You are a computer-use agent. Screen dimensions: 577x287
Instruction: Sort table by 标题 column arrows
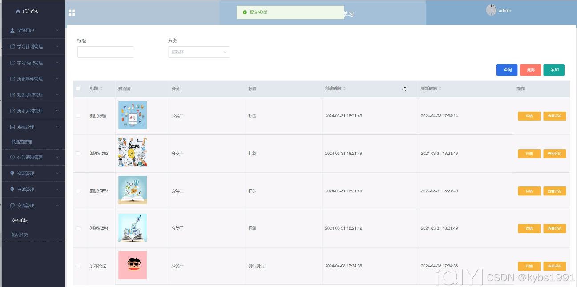click(x=101, y=89)
